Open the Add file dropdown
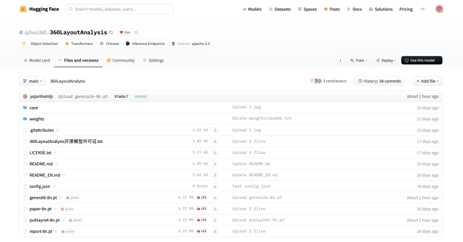The height and width of the screenshot is (242, 463). click(428, 81)
